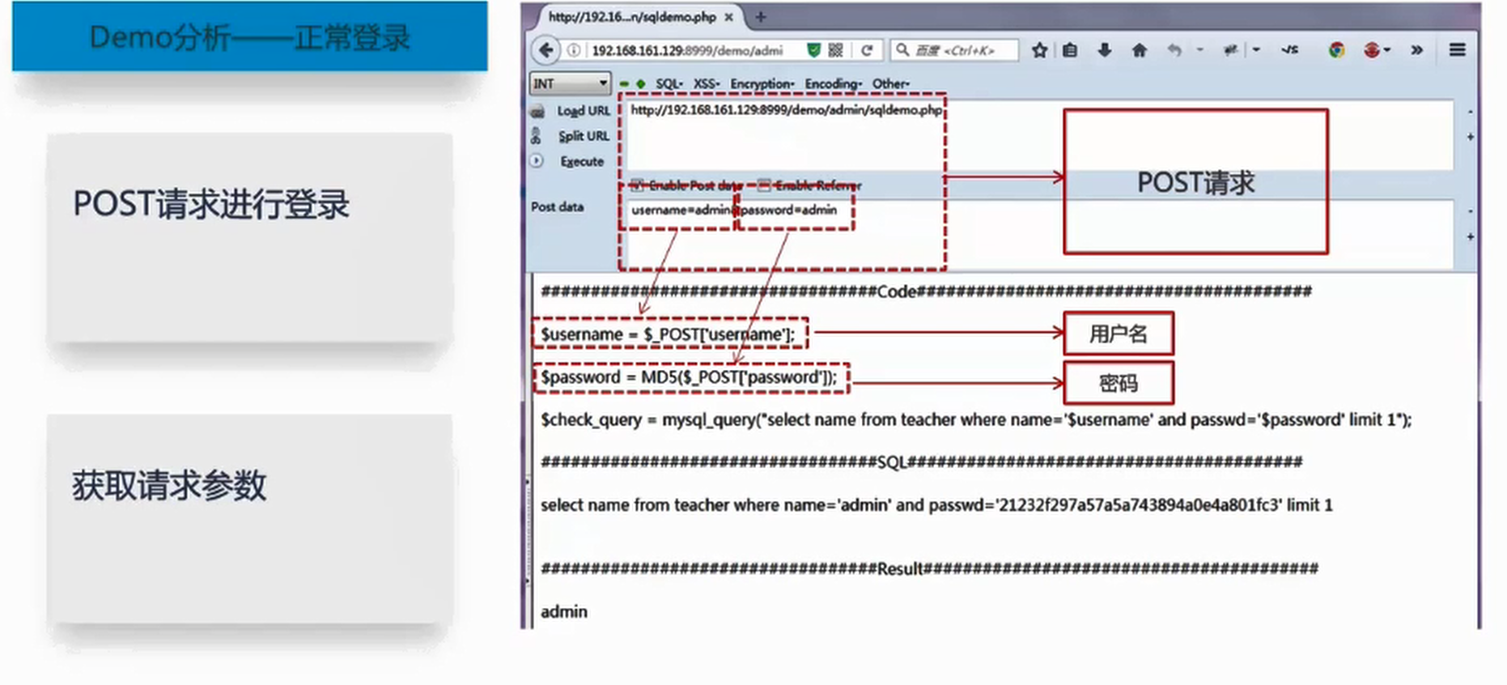Toggle the Enable Post data checkbox
This screenshot has height=685, width=1507.
[x=637, y=185]
